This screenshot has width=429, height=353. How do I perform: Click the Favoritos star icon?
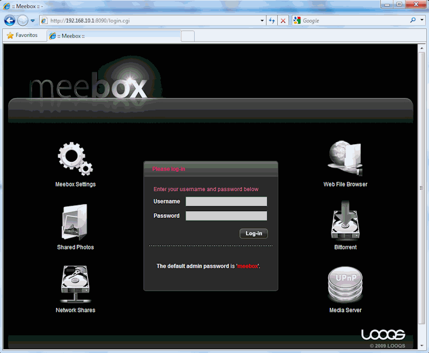point(10,35)
